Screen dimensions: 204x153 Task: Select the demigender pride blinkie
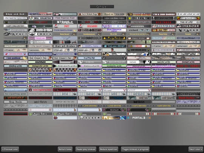[x=40, y=66]
